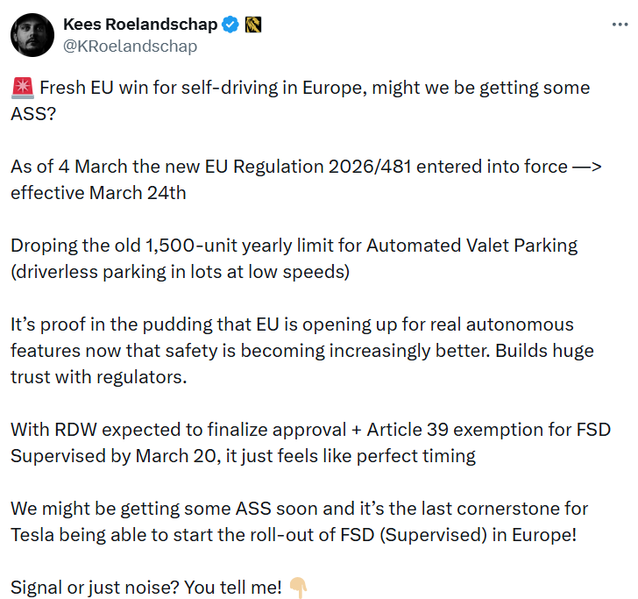Click '(driverless parking in lots at low speeds)'

pyautogui.click(x=181, y=272)
